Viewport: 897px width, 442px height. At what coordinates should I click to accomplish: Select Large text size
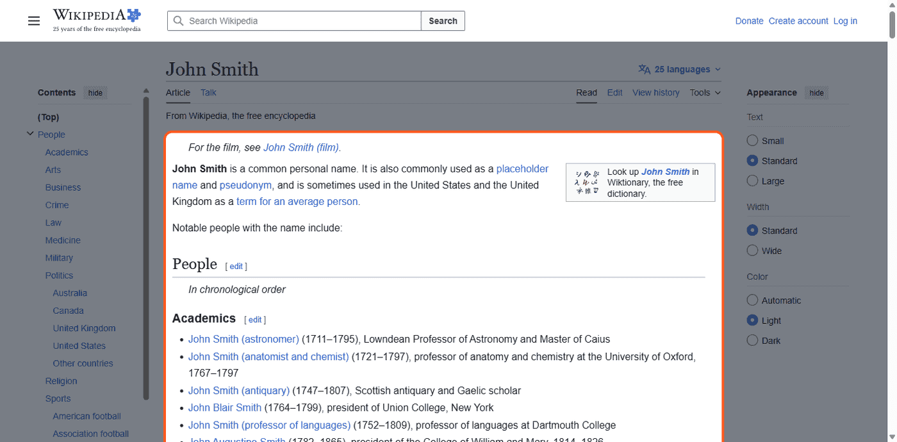coord(753,181)
